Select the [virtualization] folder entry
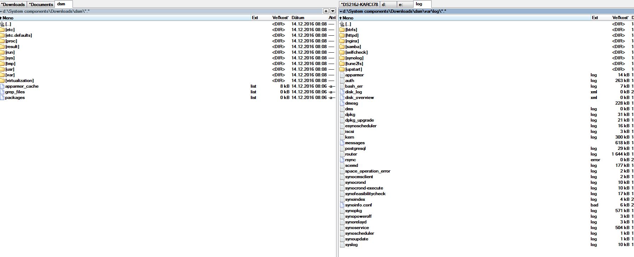 coord(19,81)
